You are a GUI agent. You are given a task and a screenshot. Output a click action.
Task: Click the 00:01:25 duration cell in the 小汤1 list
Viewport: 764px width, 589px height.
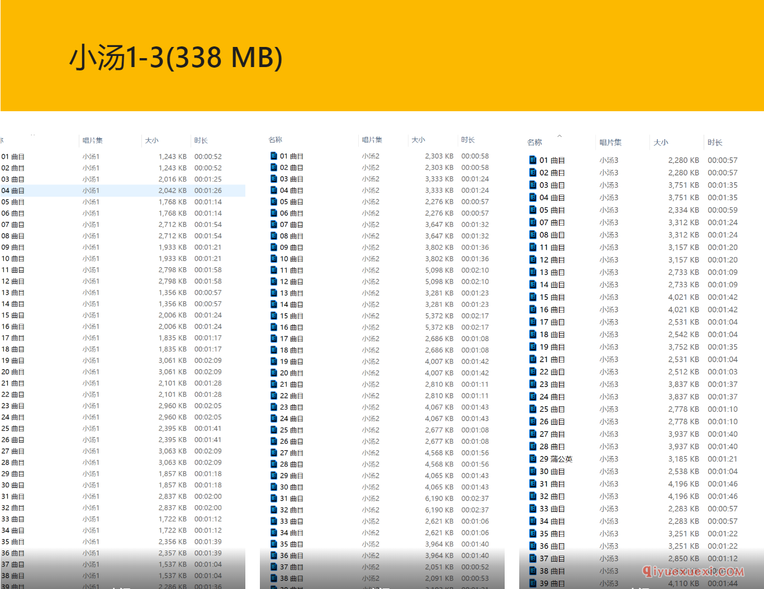pyautogui.click(x=208, y=179)
